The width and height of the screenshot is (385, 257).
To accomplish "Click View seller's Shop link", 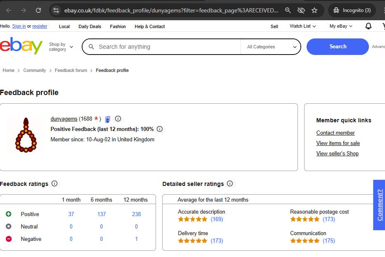I will [x=338, y=153].
